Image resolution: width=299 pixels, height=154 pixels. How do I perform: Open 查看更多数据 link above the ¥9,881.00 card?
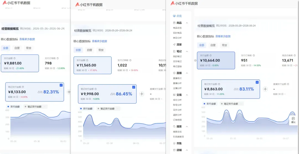click(27, 39)
